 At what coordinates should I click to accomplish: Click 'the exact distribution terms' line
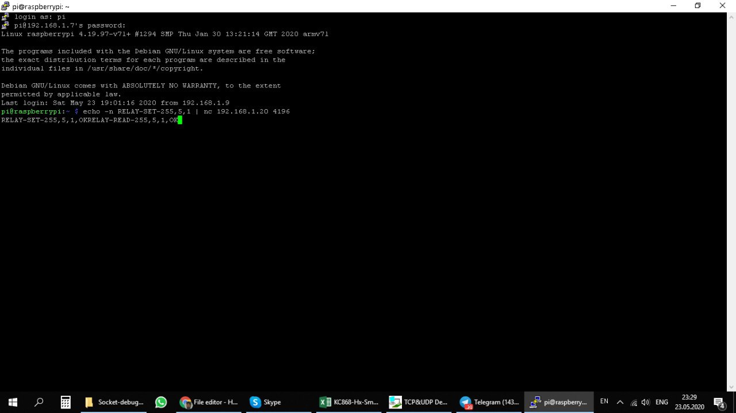pos(143,60)
